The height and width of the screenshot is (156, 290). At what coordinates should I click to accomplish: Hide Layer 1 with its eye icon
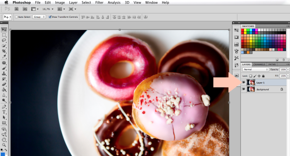click(x=244, y=82)
